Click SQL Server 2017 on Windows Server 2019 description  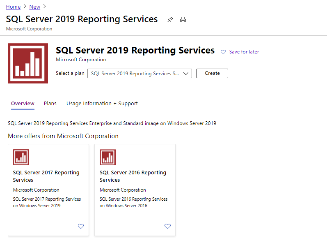[47, 202]
